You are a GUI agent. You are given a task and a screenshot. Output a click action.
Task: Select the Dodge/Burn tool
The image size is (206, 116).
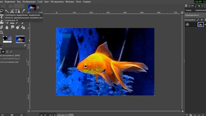coord(18,27)
